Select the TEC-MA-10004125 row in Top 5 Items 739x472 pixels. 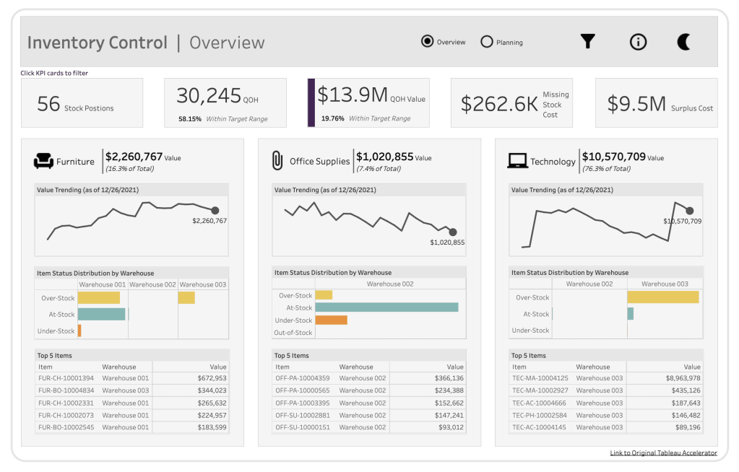pyautogui.click(x=600, y=377)
